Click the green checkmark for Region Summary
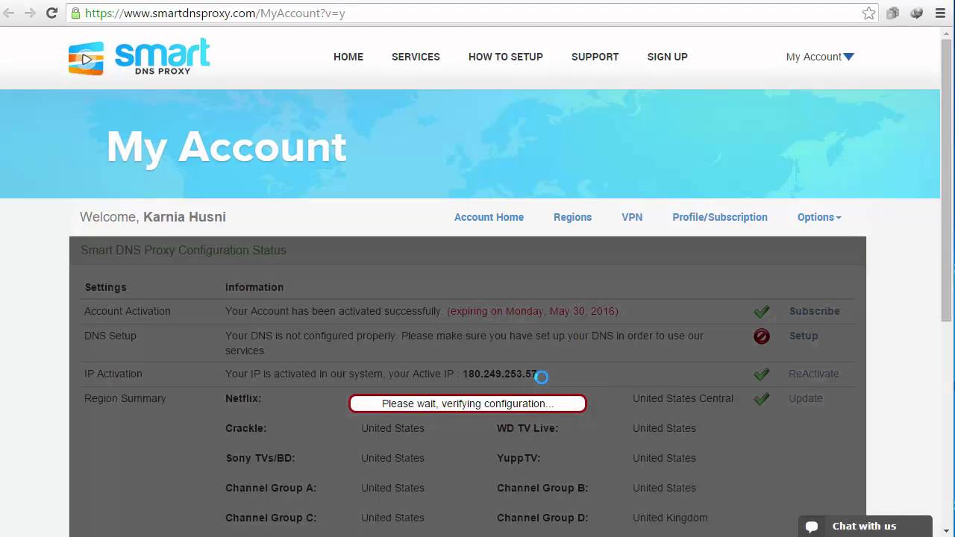The width and height of the screenshot is (955, 537). [x=762, y=399]
